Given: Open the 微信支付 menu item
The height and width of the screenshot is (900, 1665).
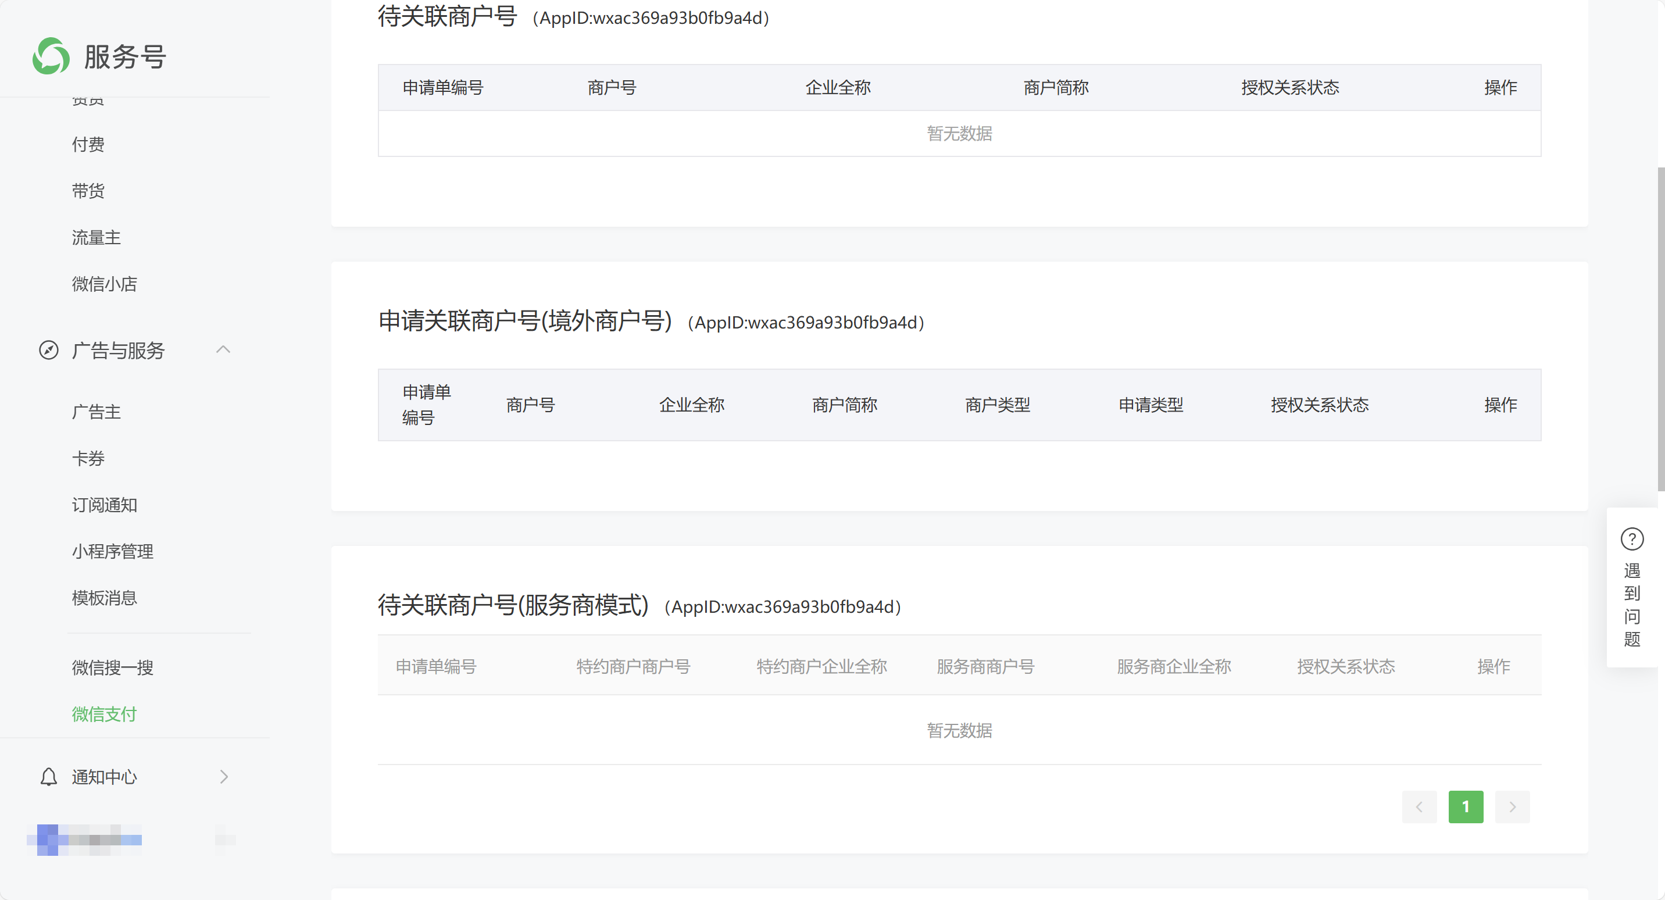Looking at the screenshot, I should (x=104, y=714).
